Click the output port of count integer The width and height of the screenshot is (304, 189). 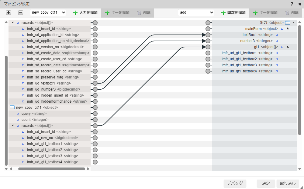(95, 120)
